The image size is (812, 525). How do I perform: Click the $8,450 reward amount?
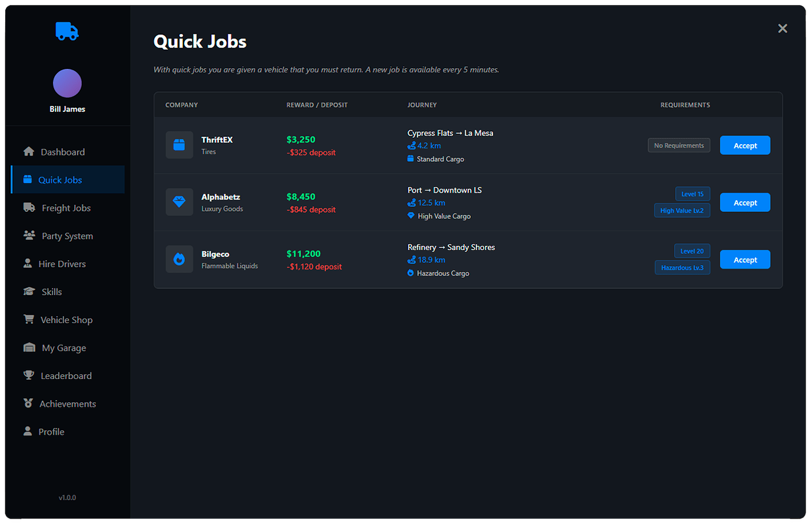(301, 197)
